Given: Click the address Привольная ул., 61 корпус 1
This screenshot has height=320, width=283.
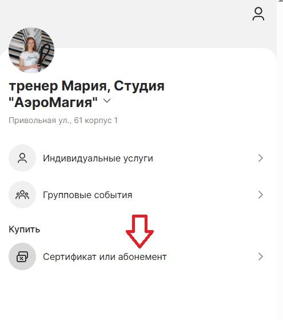Looking at the screenshot, I should pos(63,120).
